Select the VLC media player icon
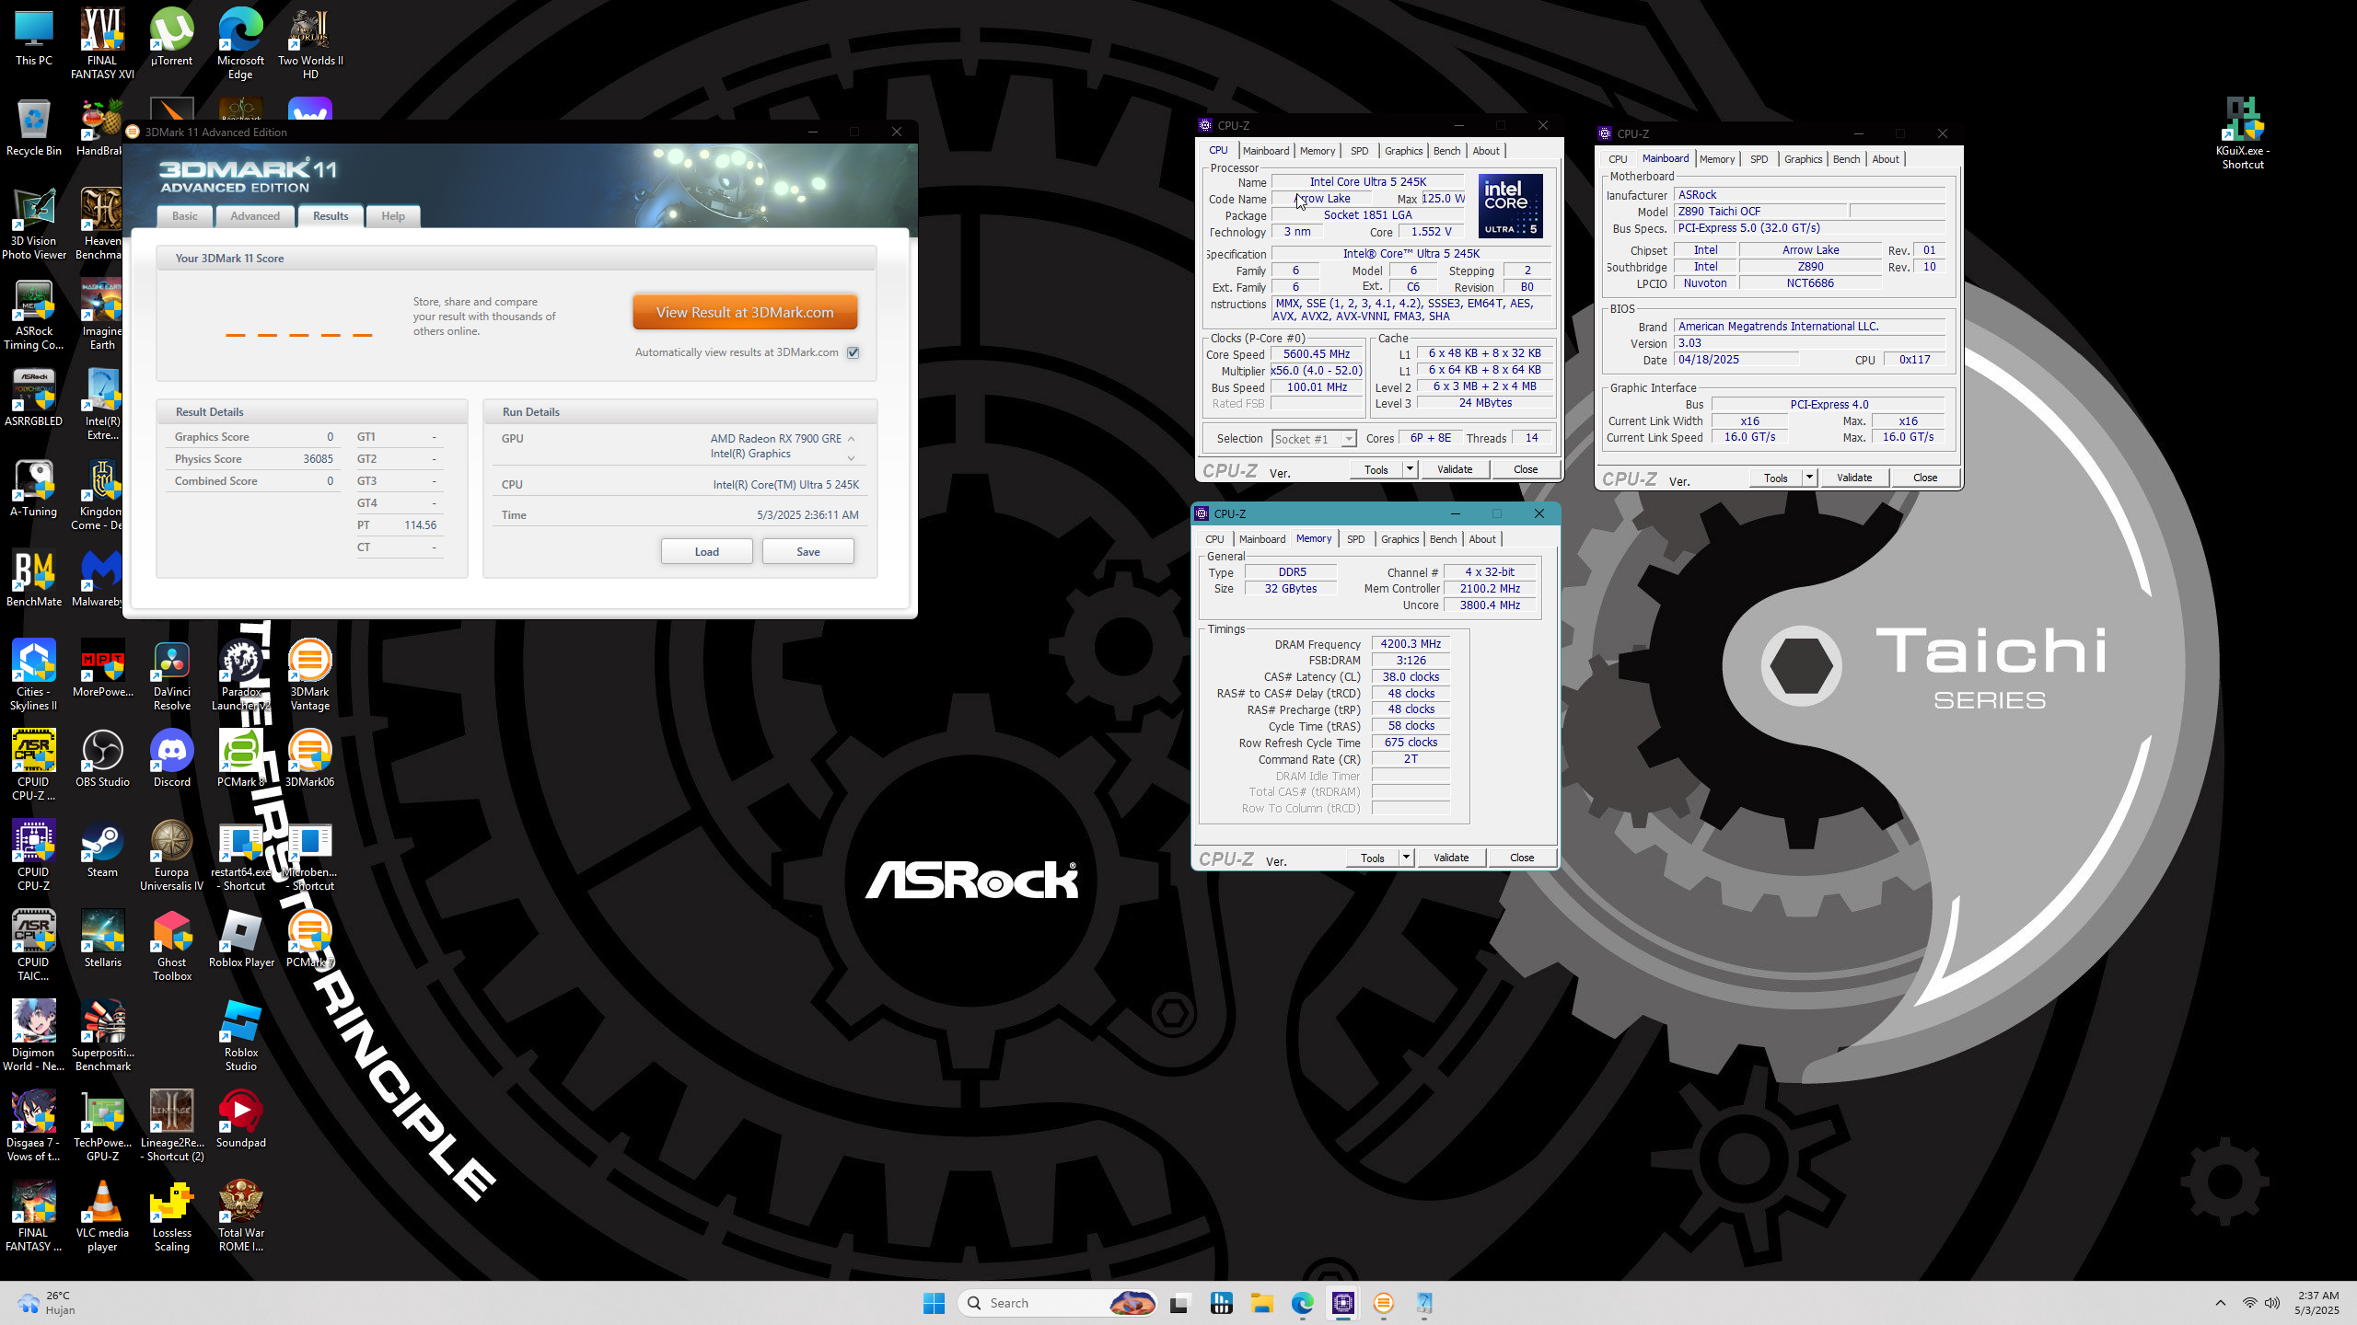Screen dimensions: 2357x1325 (102, 1217)
